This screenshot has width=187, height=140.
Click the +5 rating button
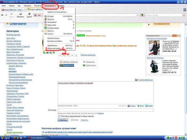(x=76, y=55)
